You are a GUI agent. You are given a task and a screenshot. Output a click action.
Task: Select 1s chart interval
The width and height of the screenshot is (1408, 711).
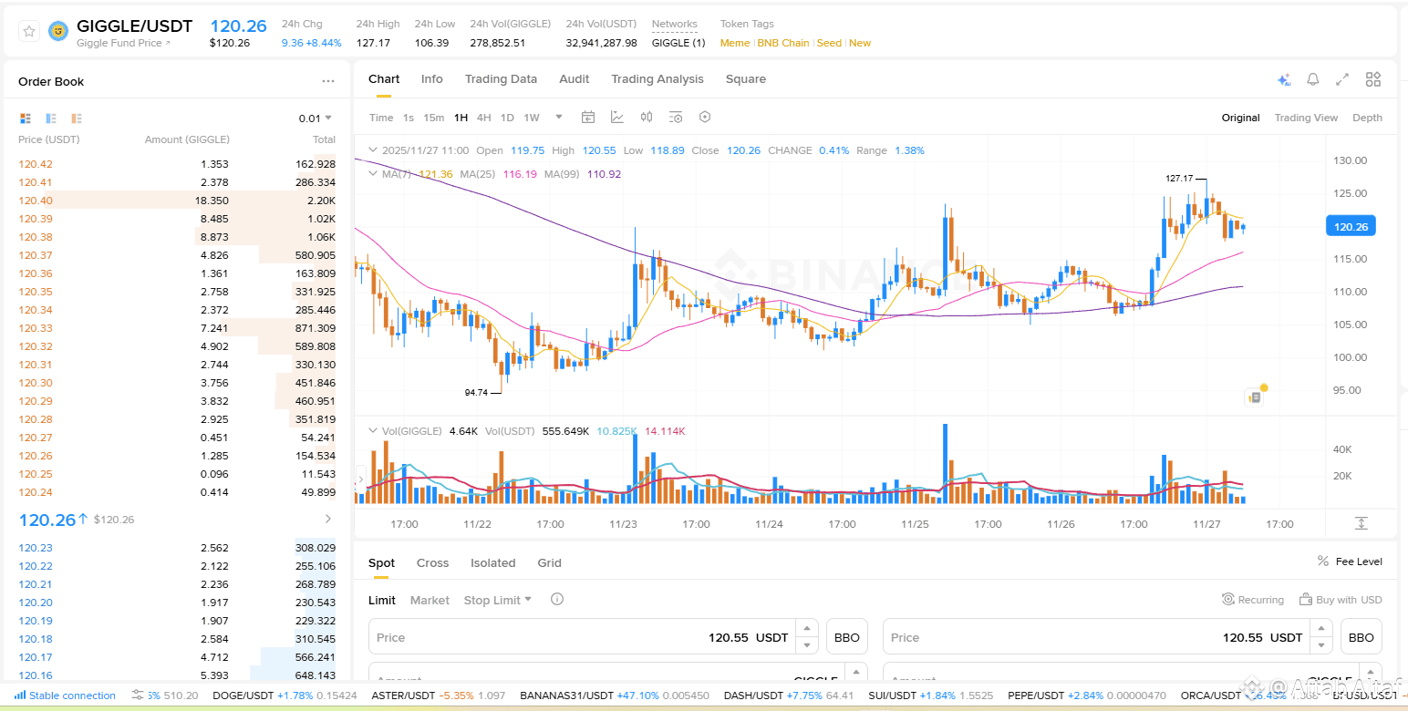pyautogui.click(x=409, y=118)
